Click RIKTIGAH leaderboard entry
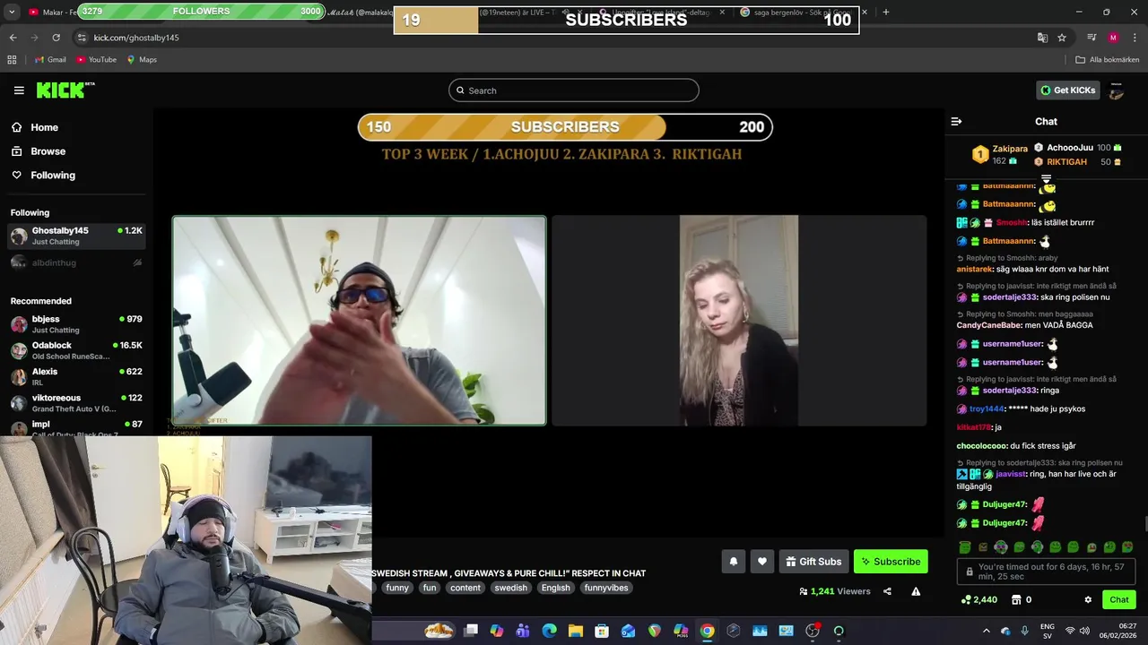This screenshot has height=645, width=1148. point(1077,162)
